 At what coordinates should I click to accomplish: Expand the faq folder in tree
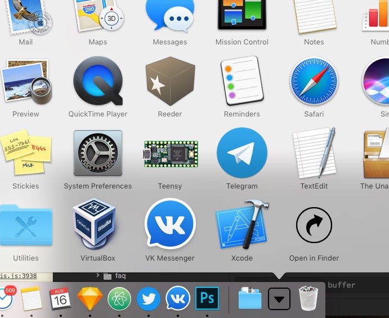98,275
